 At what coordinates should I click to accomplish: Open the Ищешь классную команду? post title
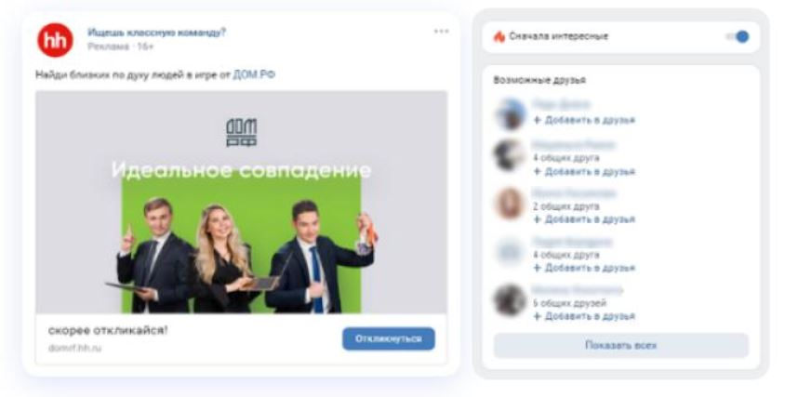157,33
